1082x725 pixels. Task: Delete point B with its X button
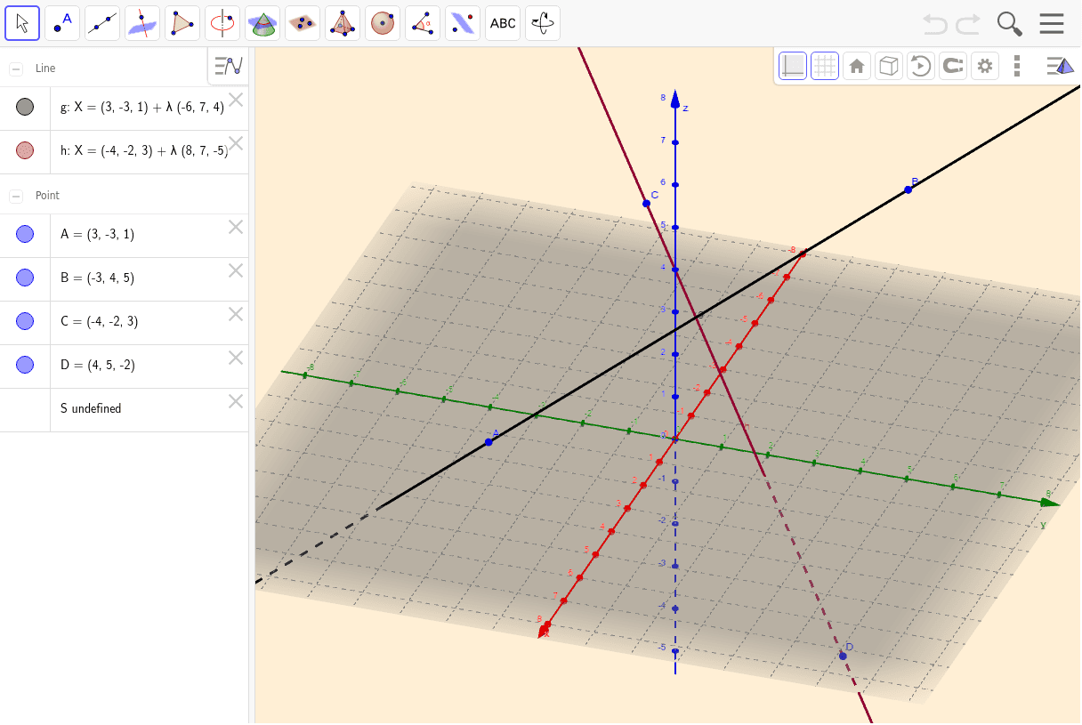click(x=236, y=270)
